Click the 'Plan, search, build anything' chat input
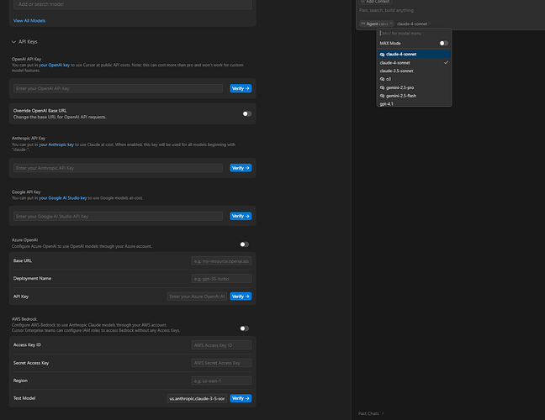Viewport: 545px width, 420px height. click(386, 10)
